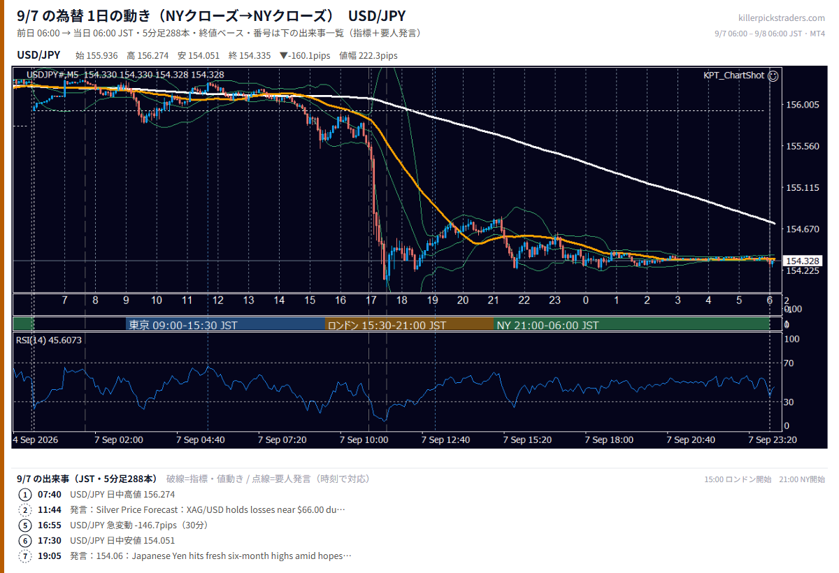Click the hour 21 label on the time axis
Viewport: 839px width, 573px height.
click(x=493, y=300)
